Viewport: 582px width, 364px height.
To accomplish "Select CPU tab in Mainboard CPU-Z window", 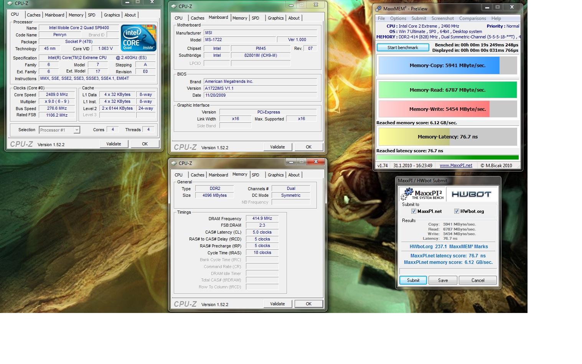I will (x=179, y=18).
